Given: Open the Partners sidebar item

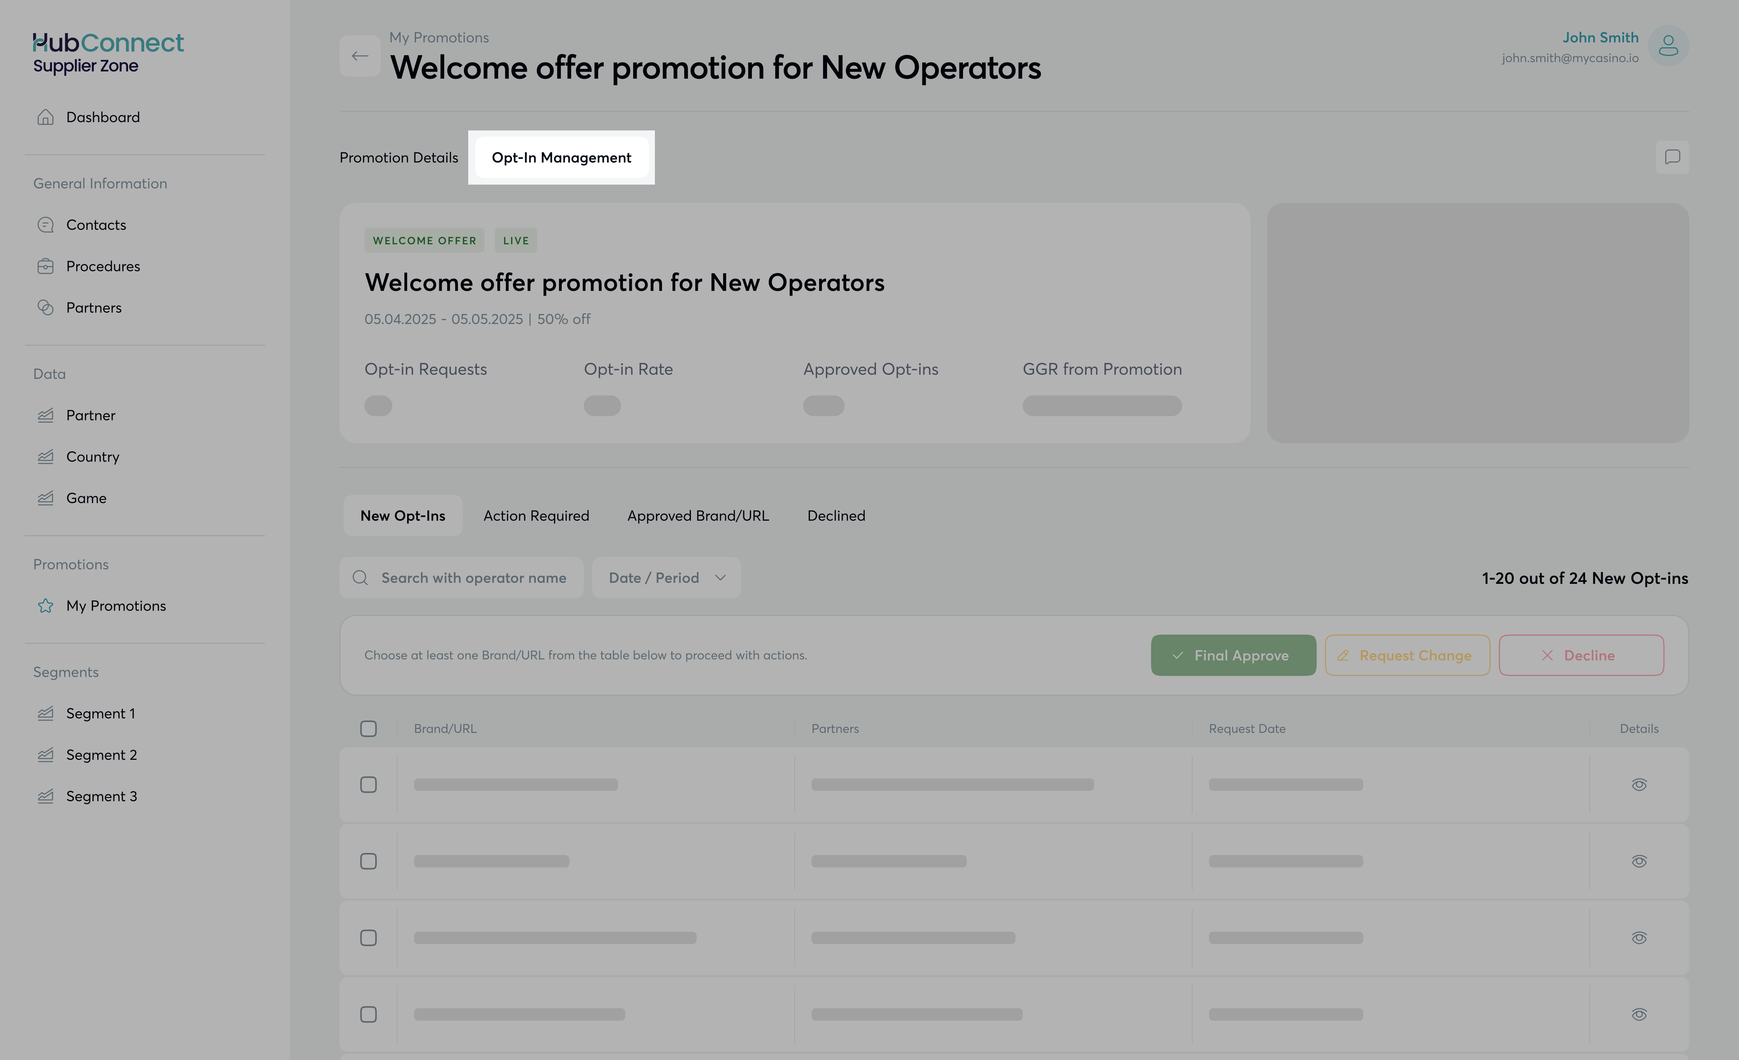Looking at the screenshot, I should pyautogui.click(x=93, y=308).
